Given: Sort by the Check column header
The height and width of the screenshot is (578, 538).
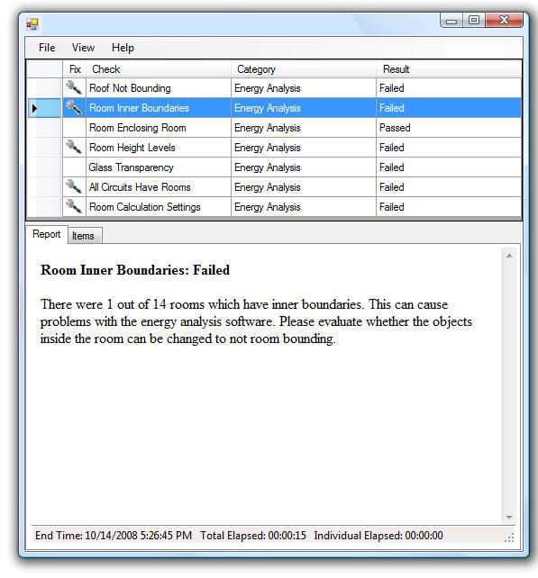Looking at the screenshot, I should pos(159,69).
